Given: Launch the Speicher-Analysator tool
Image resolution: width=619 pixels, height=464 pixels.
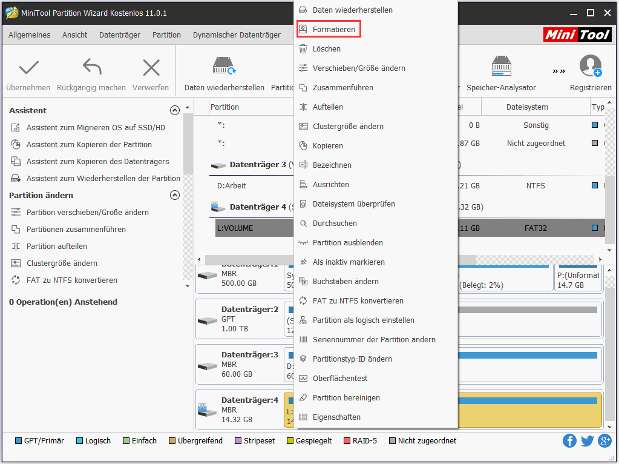Looking at the screenshot, I should point(500,67).
